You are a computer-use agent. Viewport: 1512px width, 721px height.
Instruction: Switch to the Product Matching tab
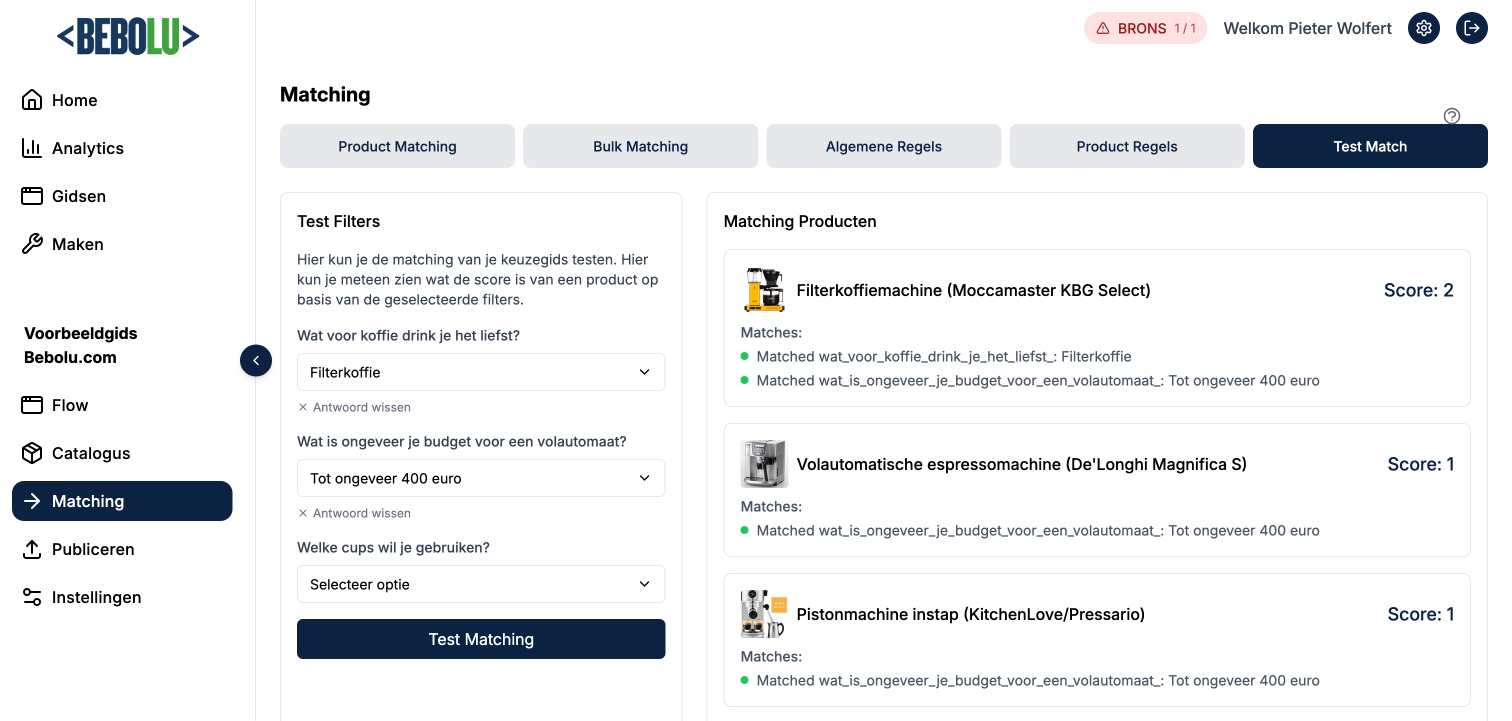[x=397, y=146]
